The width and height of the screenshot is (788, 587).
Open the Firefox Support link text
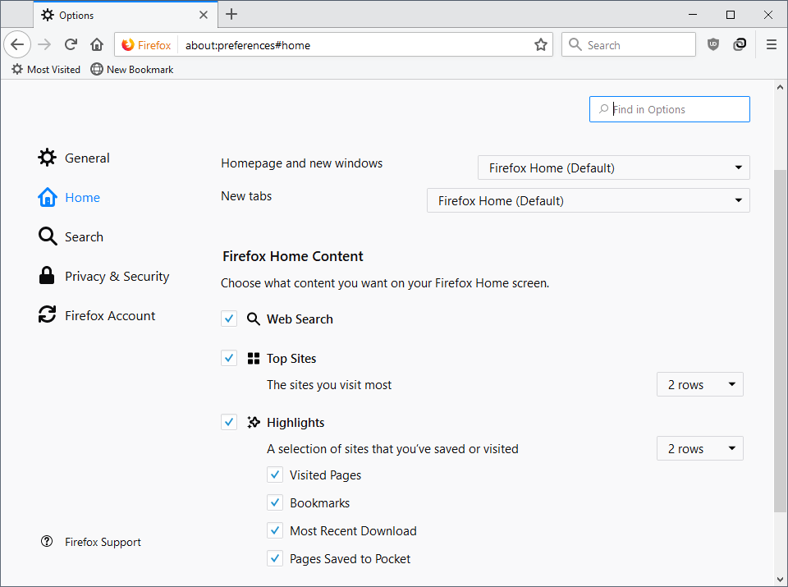[103, 542]
